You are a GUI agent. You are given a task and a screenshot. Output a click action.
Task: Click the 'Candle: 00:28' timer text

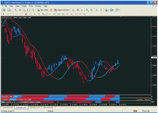143,99
